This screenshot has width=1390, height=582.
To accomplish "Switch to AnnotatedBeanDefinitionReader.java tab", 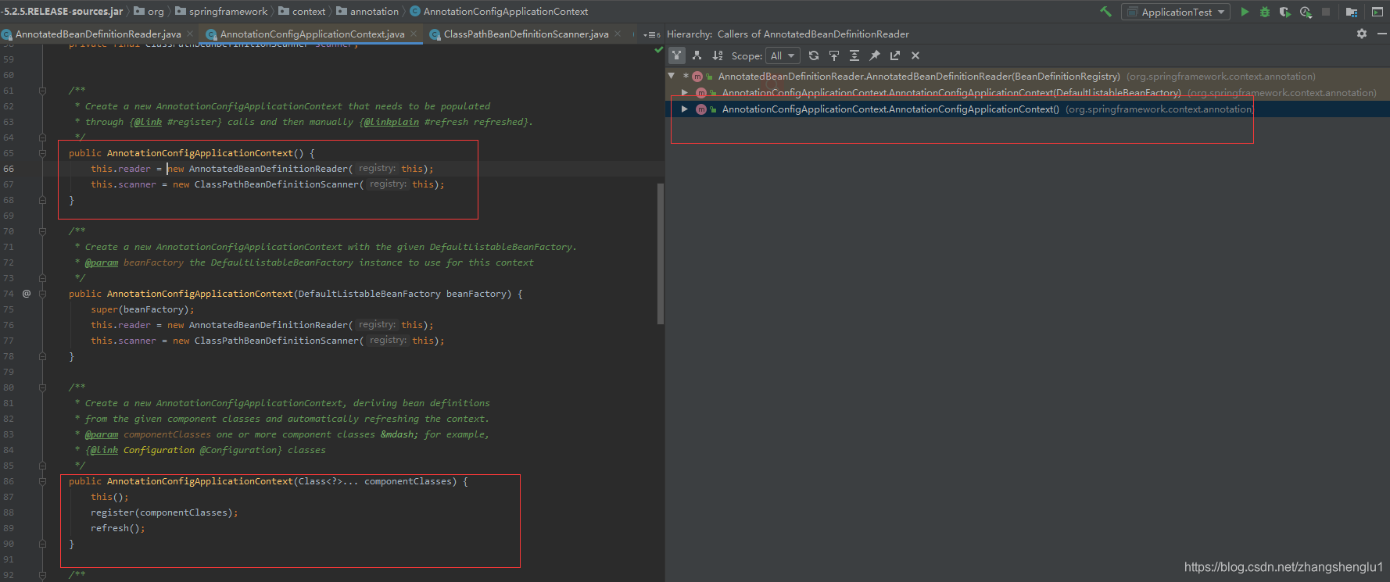I will tap(98, 34).
